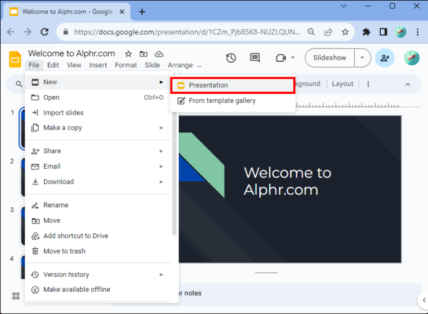Image resolution: width=428 pixels, height=314 pixels.
Task: Create a new Presentation from submenu
Action: (x=233, y=85)
